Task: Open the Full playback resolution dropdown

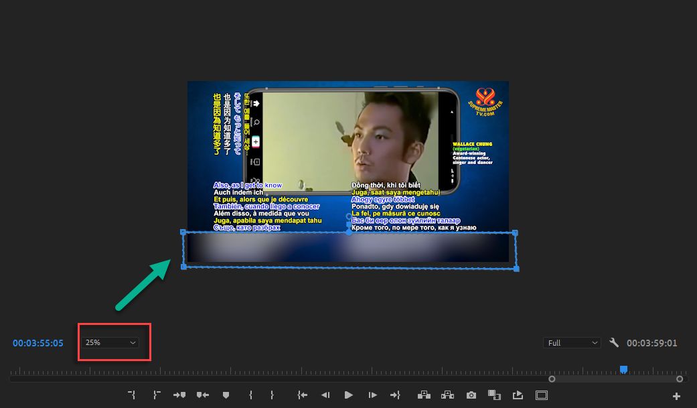Action: coord(572,343)
